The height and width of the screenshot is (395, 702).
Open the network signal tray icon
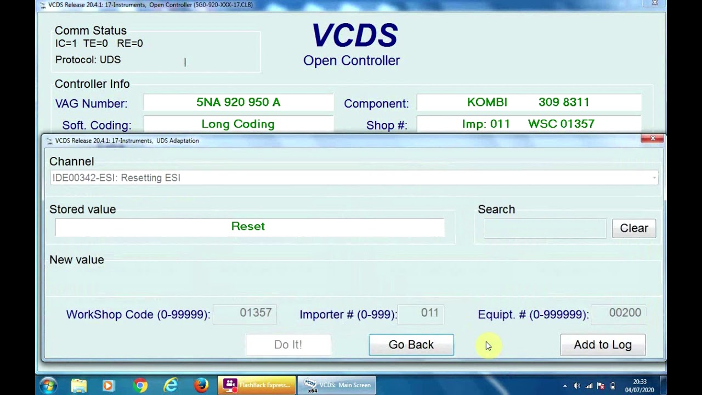(589, 386)
